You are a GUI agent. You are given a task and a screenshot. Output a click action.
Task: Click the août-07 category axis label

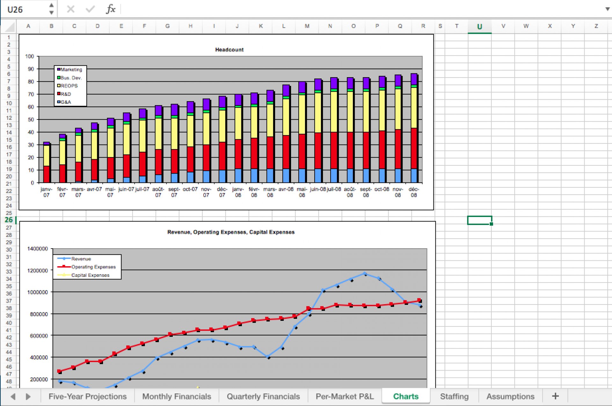(158, 192)
